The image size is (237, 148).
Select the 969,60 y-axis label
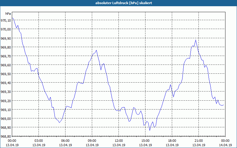pos(6,65)
